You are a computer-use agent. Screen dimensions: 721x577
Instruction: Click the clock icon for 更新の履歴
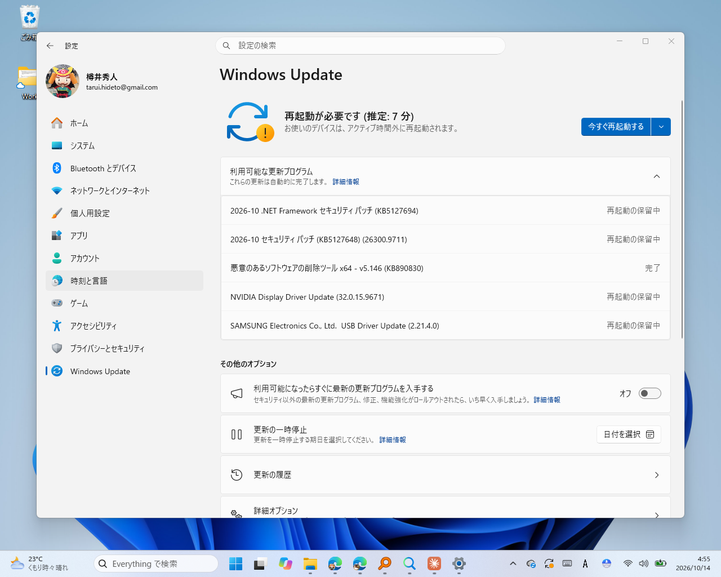[x=237, y=475]
